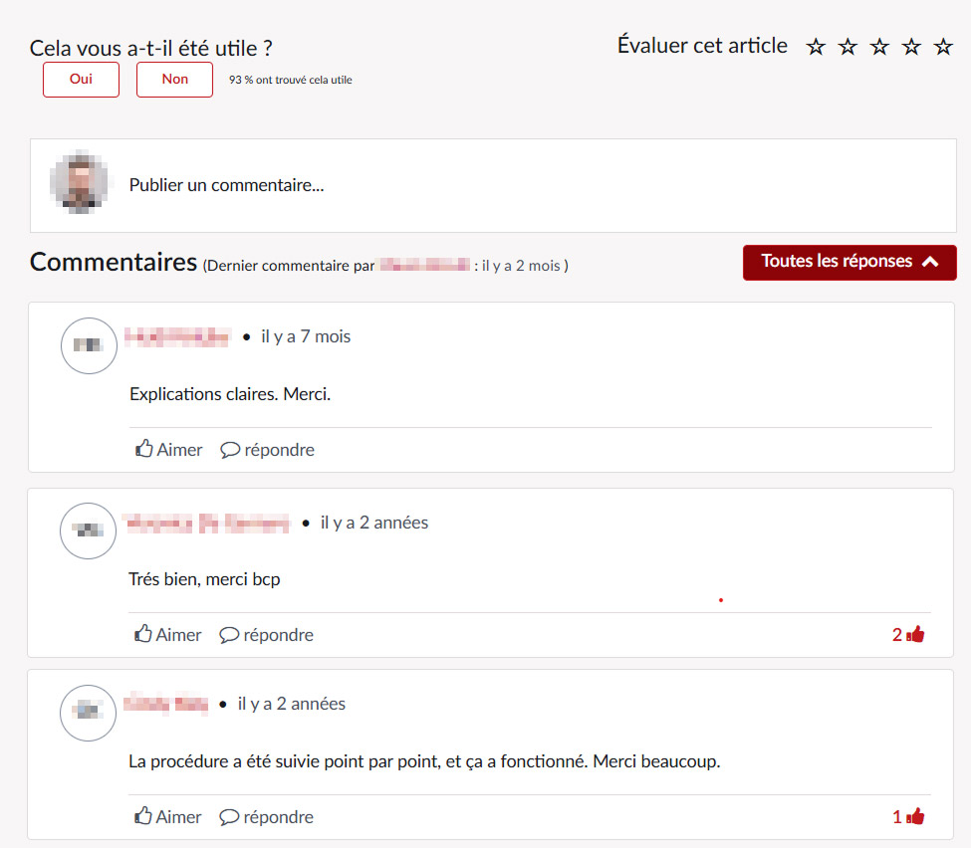Screen dimensions: 971x848
Task: Click Aimer on the 'La procédure' comment
Action: pos(168,816)
